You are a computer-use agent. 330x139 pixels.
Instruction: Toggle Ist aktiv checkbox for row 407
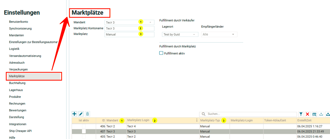(x=84, y=131)
